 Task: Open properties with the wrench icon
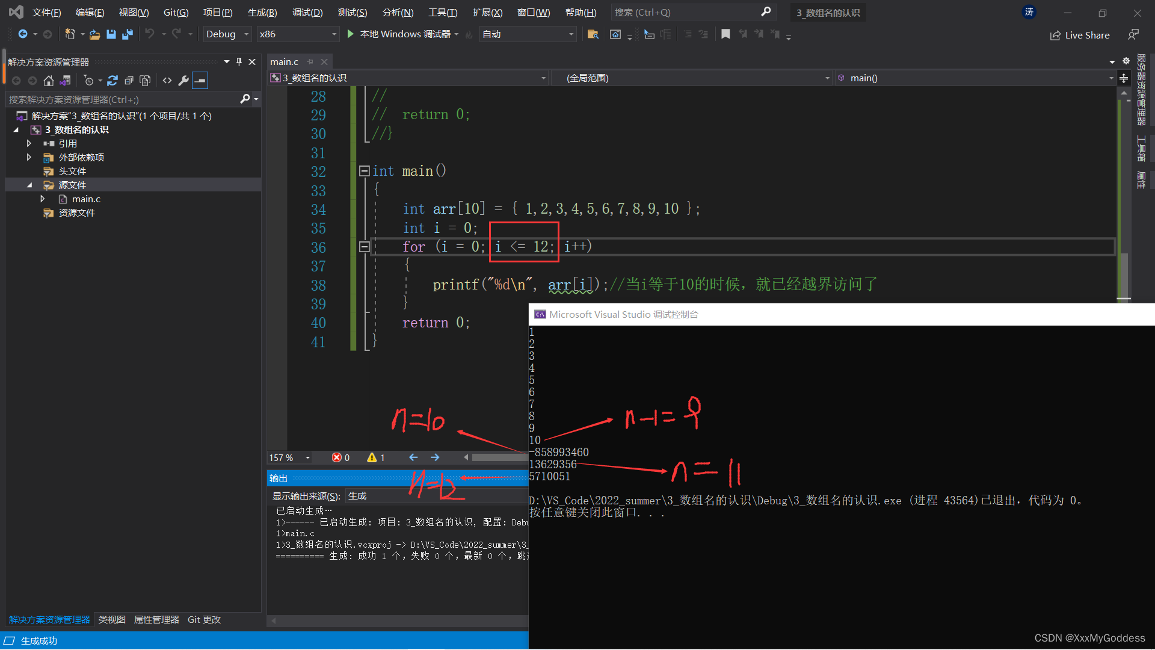[x=183, y=81]
